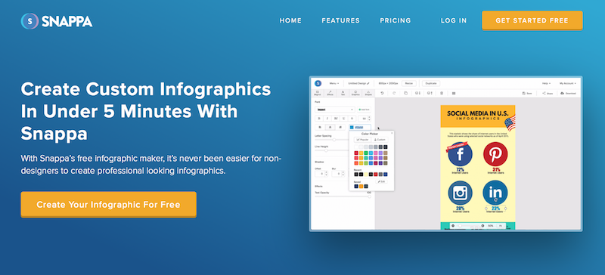Click the Download cloud icon
The height and width of the screenshot is (275, 605).
(x=562, y=94)
